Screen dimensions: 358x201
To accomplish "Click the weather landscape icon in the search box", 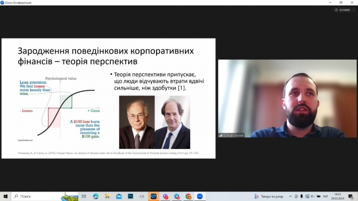I will [x=69, y=197].
